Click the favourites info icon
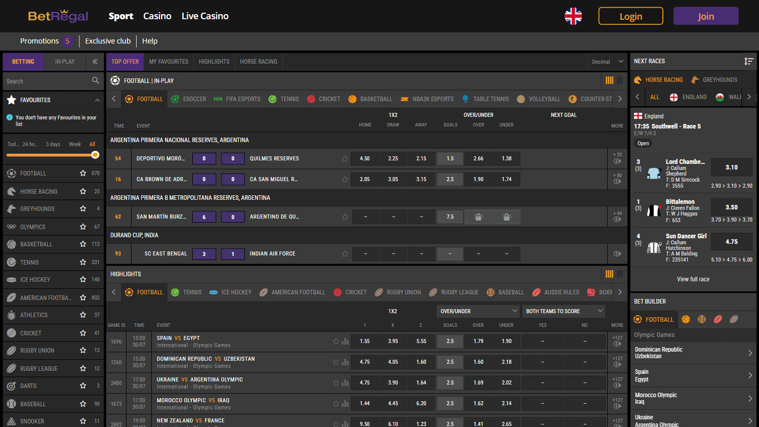This screenshot has width=759, height=427. [10, 117]
